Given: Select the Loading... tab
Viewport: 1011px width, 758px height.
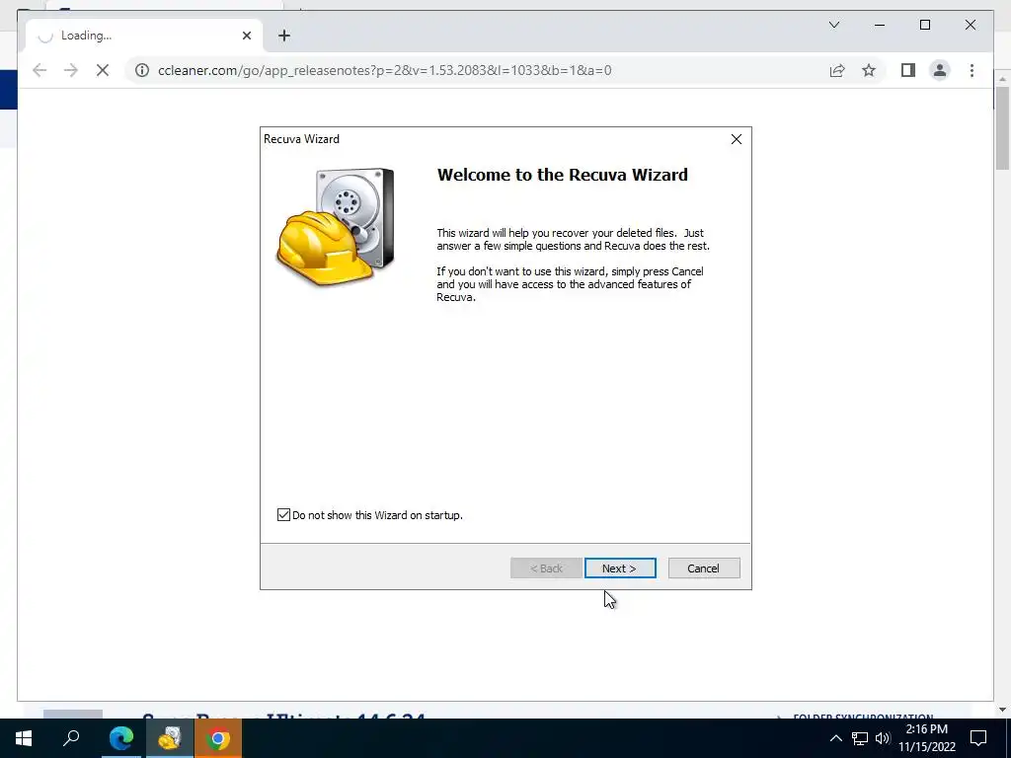Looking at the screenshot, I should 144,36.
